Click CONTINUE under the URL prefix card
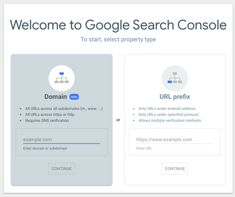235x197 pixels. coord(175,168)
